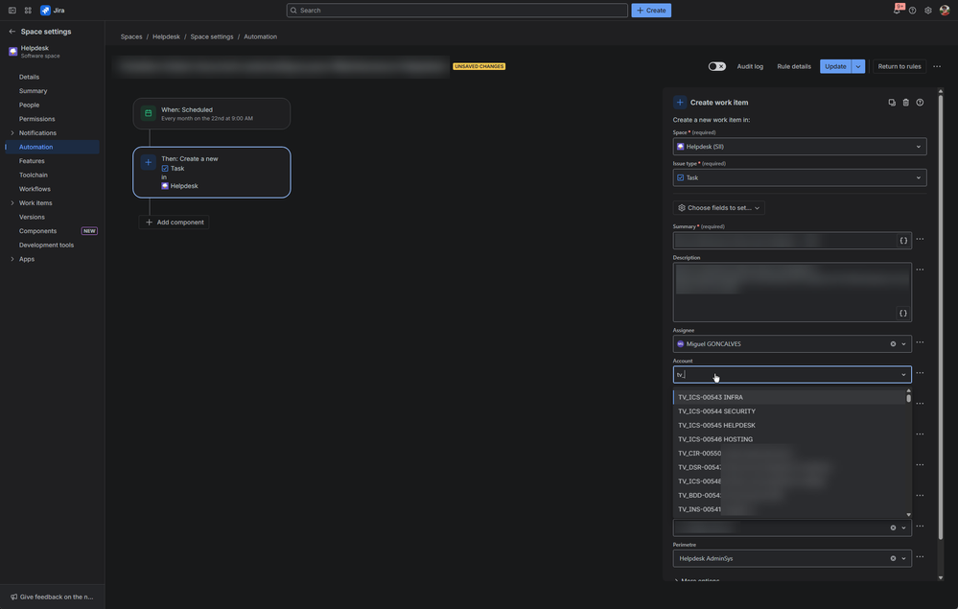The height and width of the screenshot is (609, 958).
Task: Open Summary in Space settings sidebar
Action: (x=33, y=91)
